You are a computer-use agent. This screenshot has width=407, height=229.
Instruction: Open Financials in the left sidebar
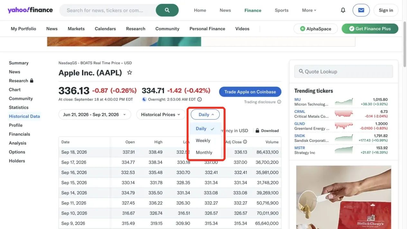point(19,134)
